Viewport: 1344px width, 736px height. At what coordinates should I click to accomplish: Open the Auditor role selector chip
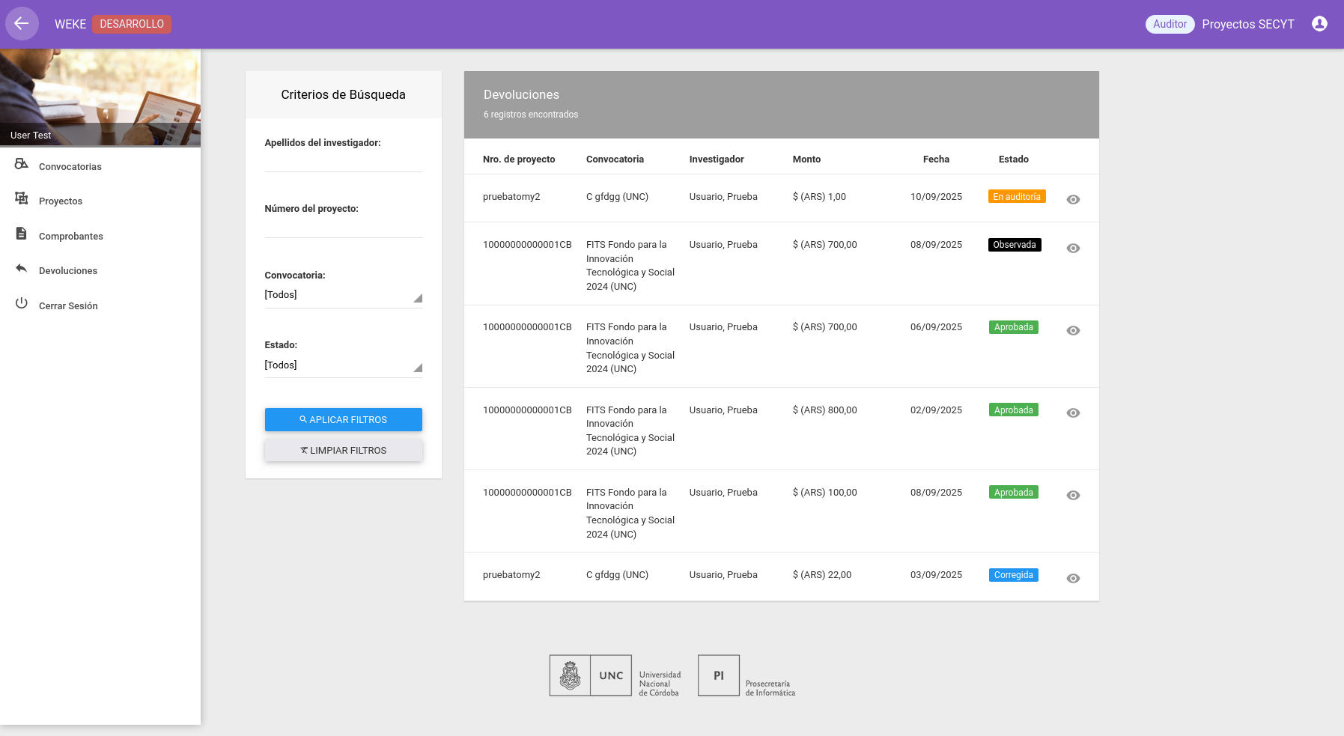click(x=1170, y=24)
